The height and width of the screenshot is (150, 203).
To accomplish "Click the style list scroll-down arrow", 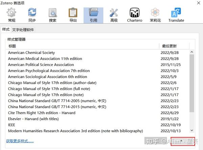I will [192, 130].
